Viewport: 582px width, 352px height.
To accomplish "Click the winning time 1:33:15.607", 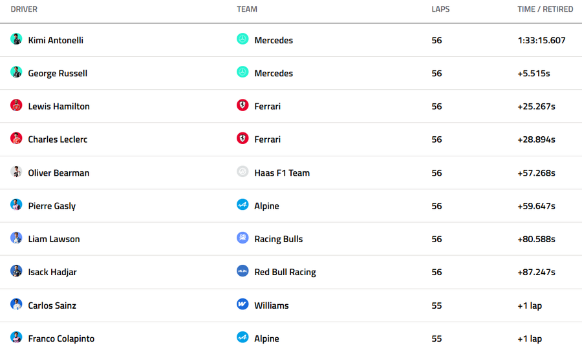I will tap(541, 40).
